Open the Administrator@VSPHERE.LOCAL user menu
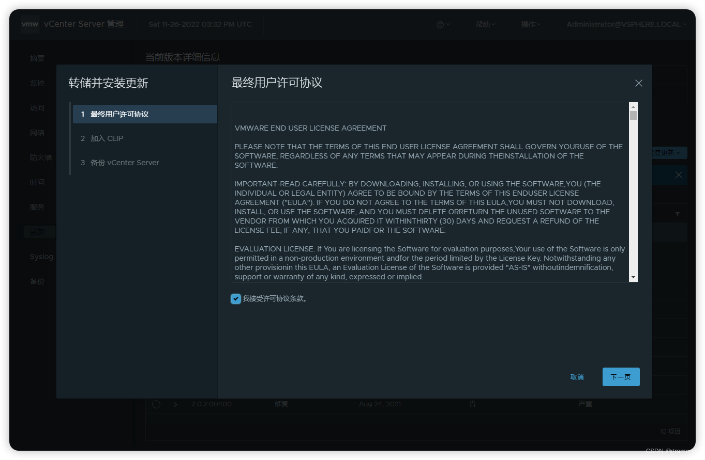Image resolution: width=705 pixels, height=460 pixels. pyautogui.click(x=626, y=24)
